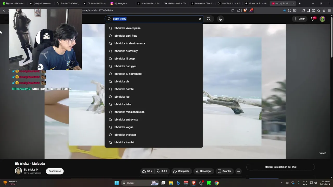Select suggestion bb trickz entrevista

tap(154, 119)
